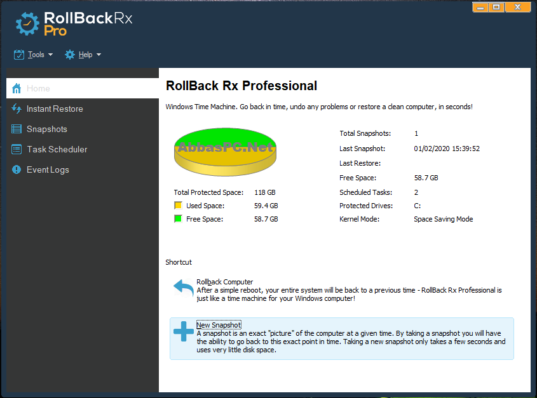
Task: Click the Total Snapshots label
Action: click(365, 133)
